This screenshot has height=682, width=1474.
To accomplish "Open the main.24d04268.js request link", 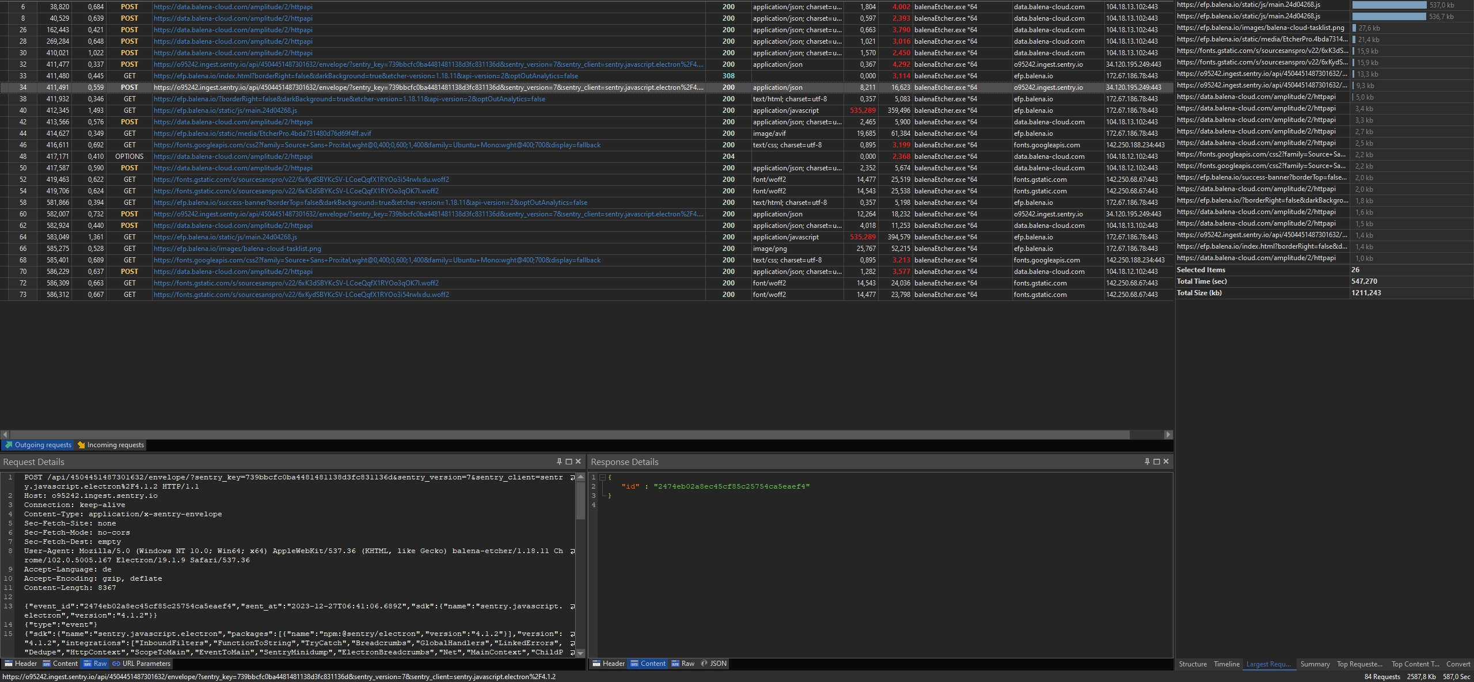I will click(x=225, y=111).
